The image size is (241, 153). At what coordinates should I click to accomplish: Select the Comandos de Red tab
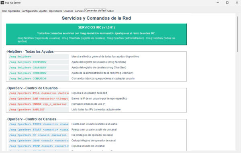[95, 10]
